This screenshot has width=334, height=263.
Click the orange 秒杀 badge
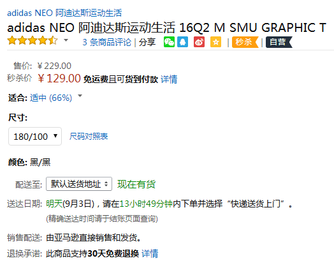click(245, 42)
